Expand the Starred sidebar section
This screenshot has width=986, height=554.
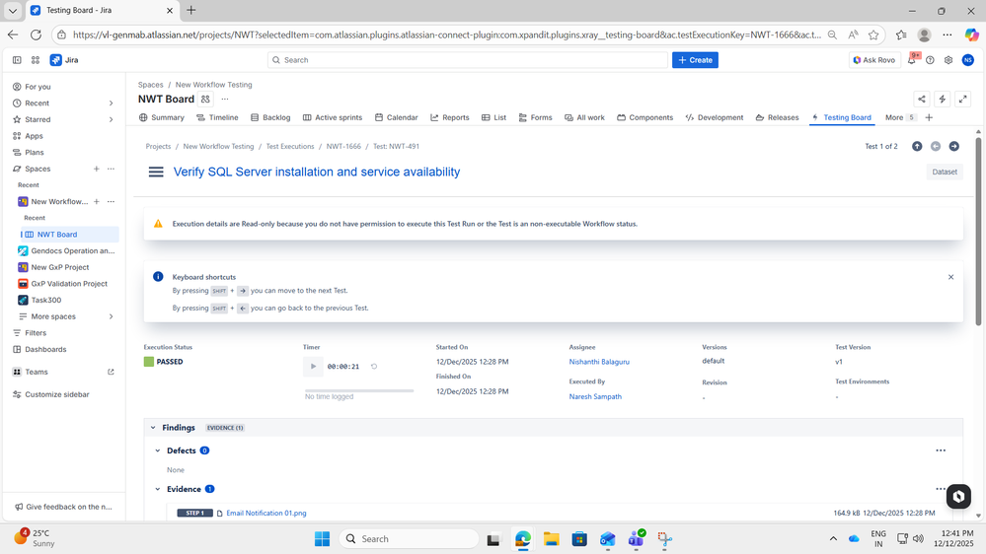pos(111,119)
